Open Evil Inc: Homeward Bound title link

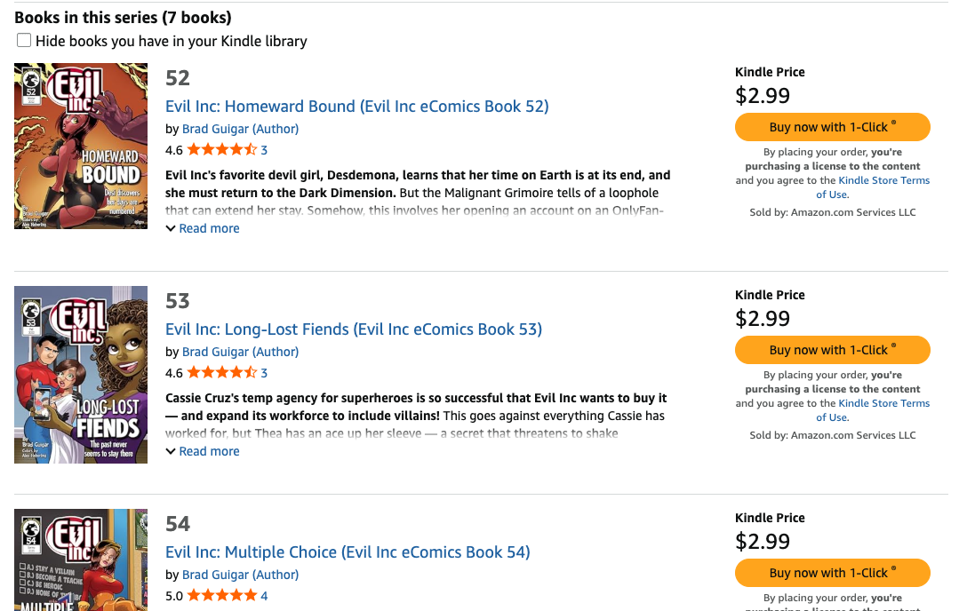356,107
